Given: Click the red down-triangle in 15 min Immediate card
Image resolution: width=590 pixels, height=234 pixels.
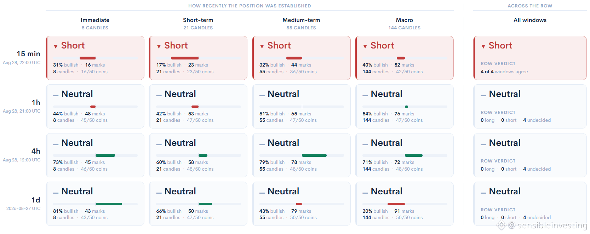Looking at the screenshot, I should coord(56,46).
